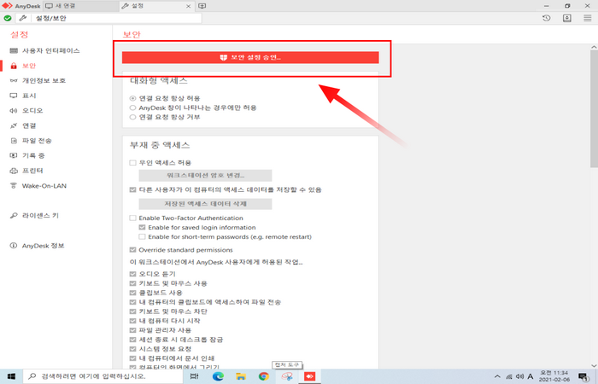Open AnyDesk 정보 section
Image resolution: width=598 pixels, height=384 pixels.
point(37,246)
